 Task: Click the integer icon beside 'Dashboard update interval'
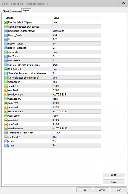pos(6,31)
